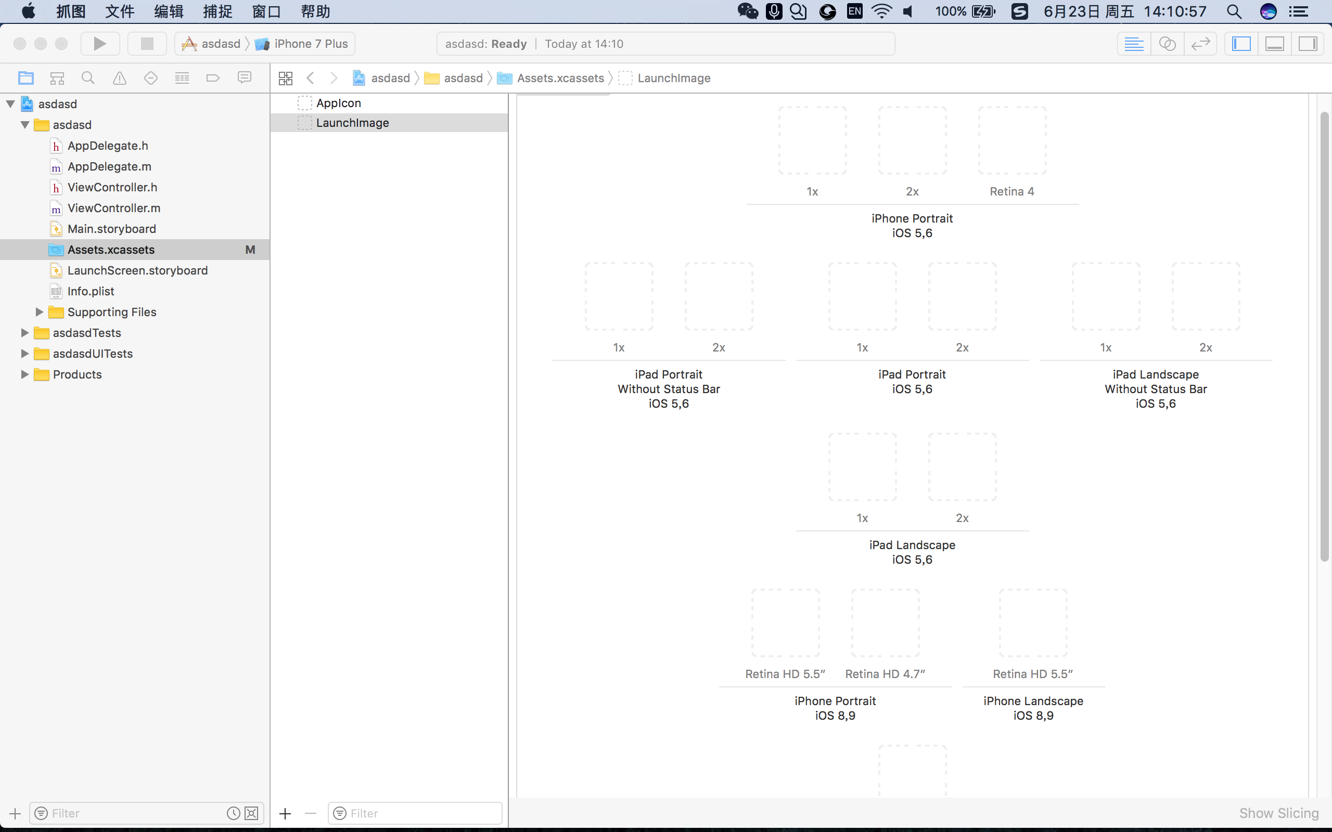The height and width of the screenshot is (832, 1332).
Task: Click Show Slicing button
Action: pyautogui.click(x=1278, y=813)
